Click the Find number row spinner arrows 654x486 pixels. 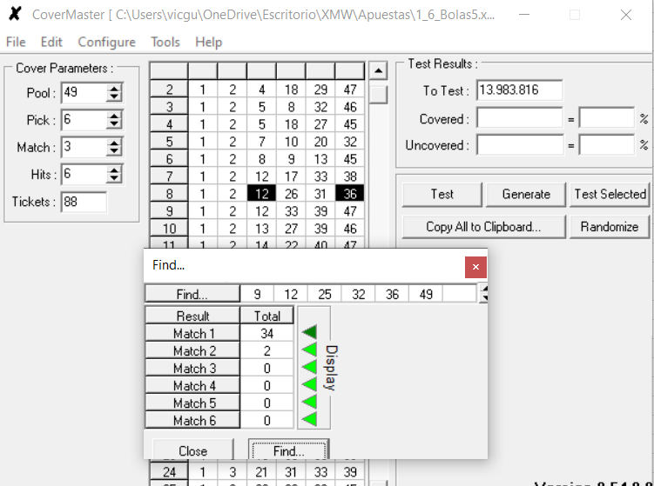click(x=482, y=292)
